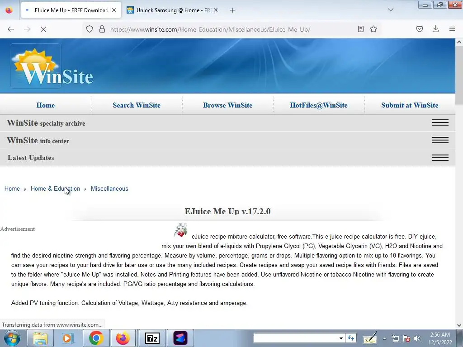Image resolution: width=463 pixels, height=347 pixels.
Task: Click the volume speaker tray icon
Action: pos(417,338)
